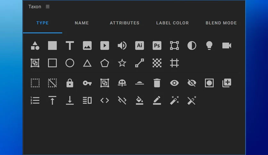The width and height of the screenshot is (268, 155).
Task: Click the duplicate plus layers icon
Action: click(227, 83)
